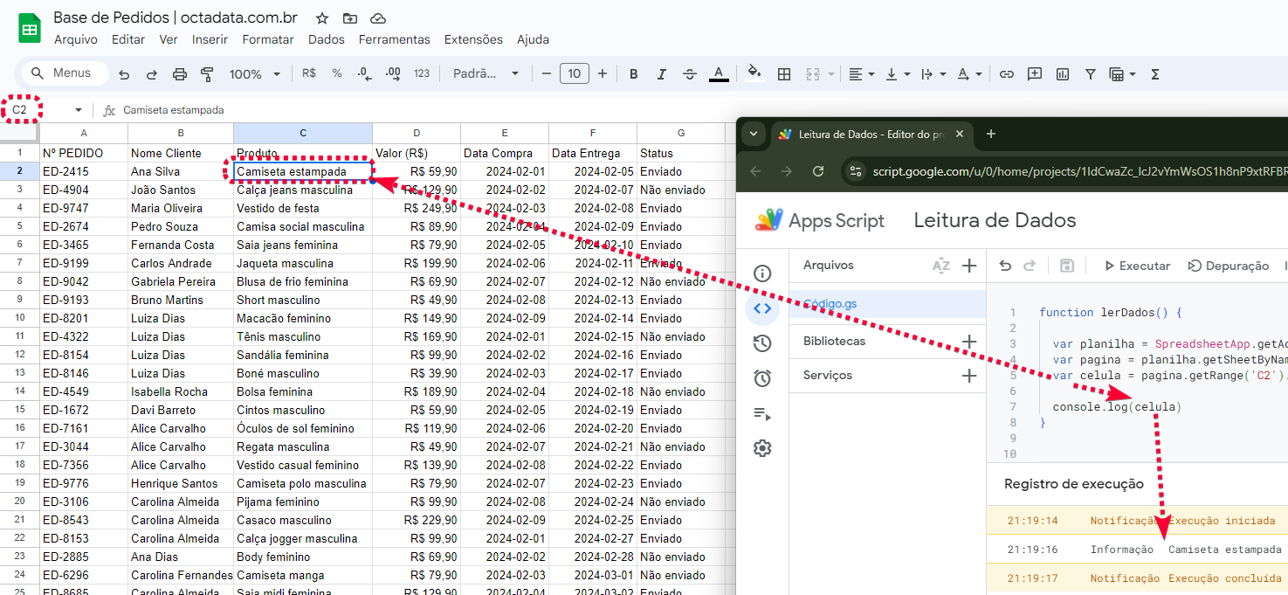Open the text color picker
The width and height of the screenshot is (1288, 595).
point(719,74)
